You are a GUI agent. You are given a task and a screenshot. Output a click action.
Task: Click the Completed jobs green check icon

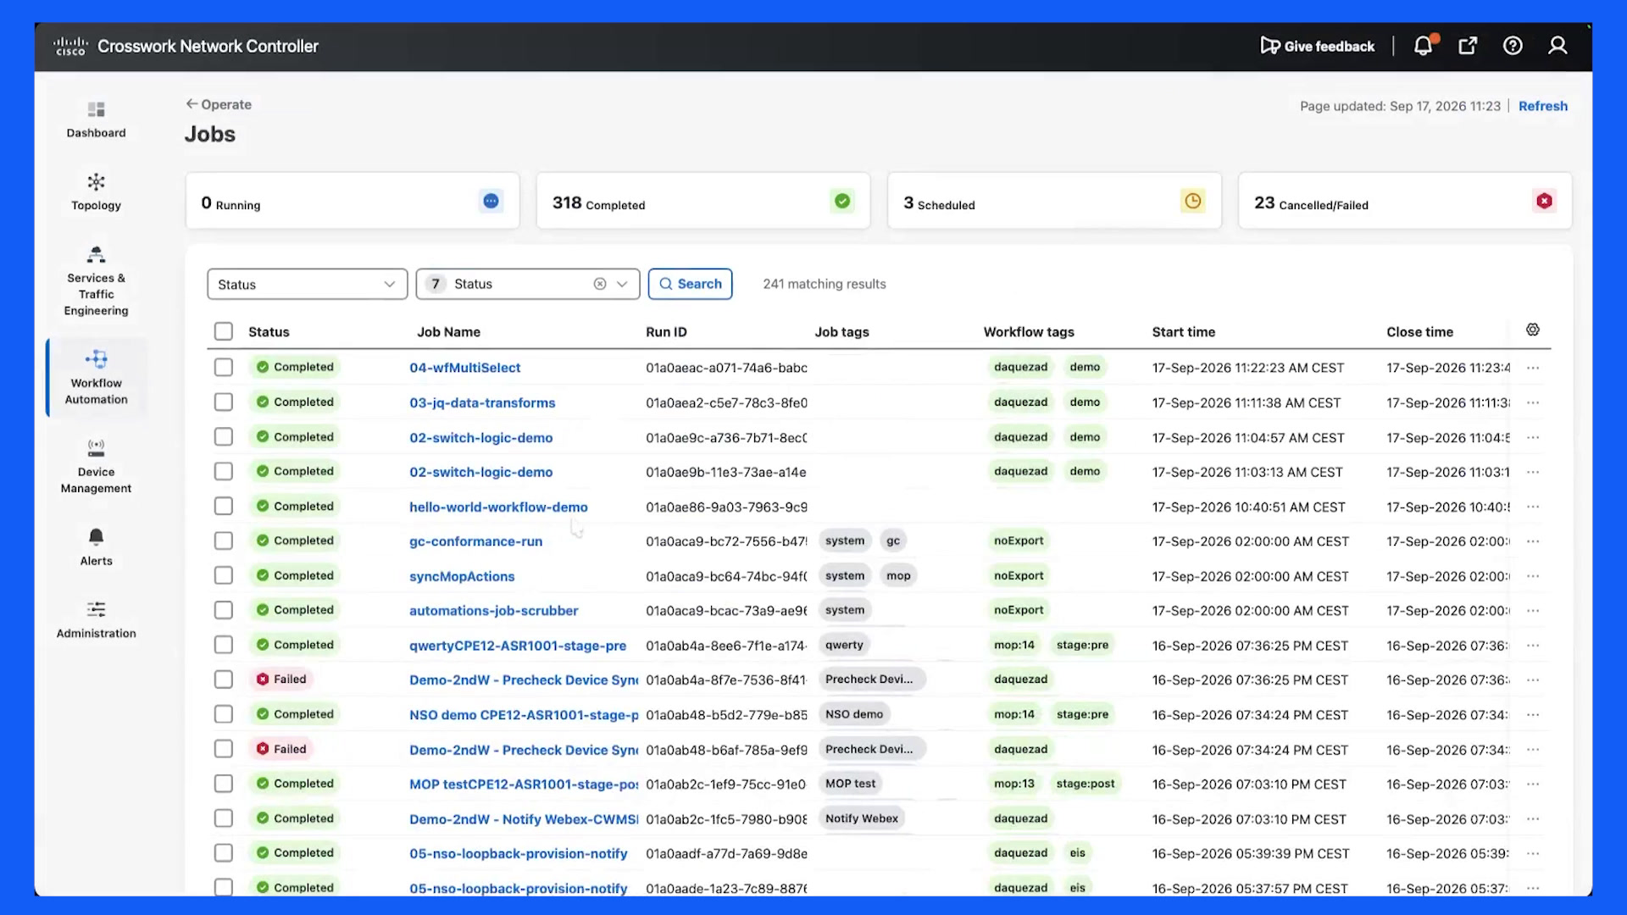tap(842, 201)
